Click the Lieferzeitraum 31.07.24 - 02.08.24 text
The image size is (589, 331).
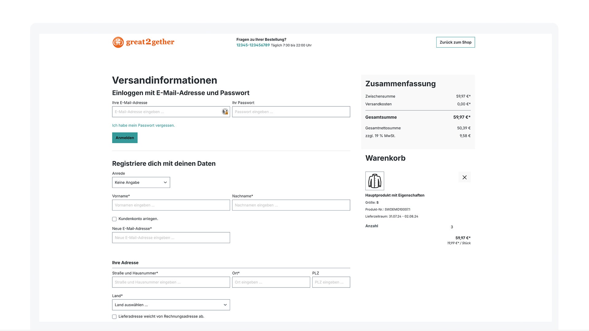[x=392, y=216]
